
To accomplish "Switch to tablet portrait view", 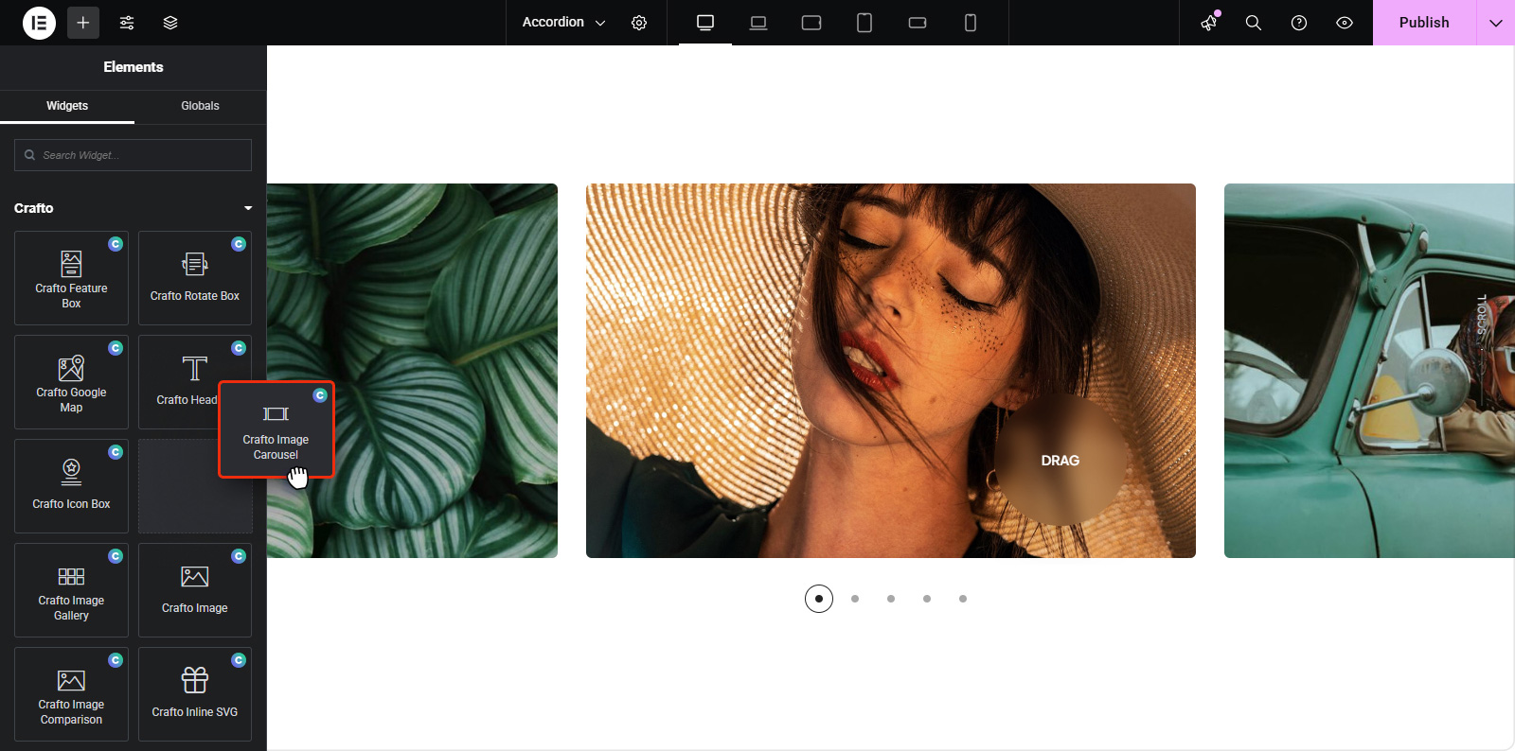I will pyautogui.click(x=864, y=23).
